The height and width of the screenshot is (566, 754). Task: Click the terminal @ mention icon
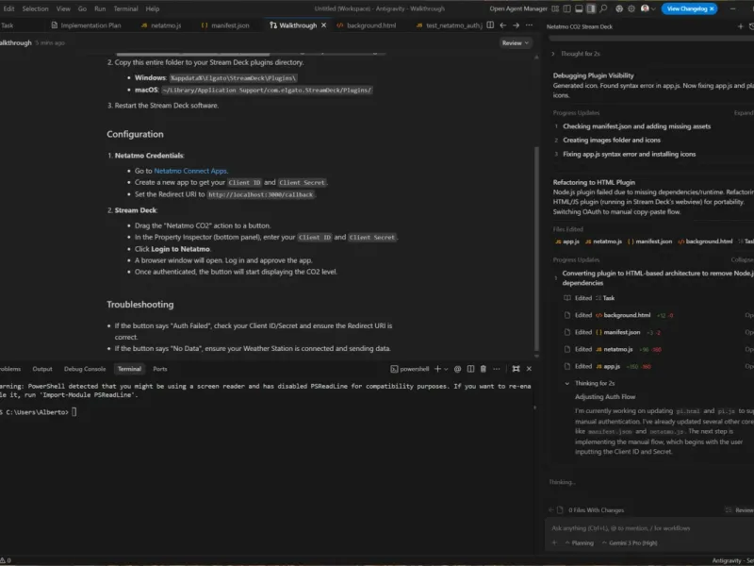click(x=458, y=369)
